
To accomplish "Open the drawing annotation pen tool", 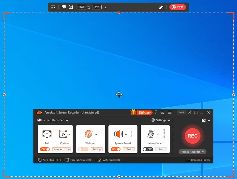I will [x=161, y=7].
